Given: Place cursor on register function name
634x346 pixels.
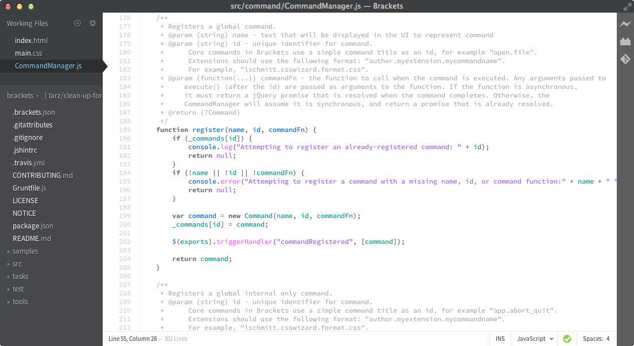Looking at the screenshot, I should point(208,130).
